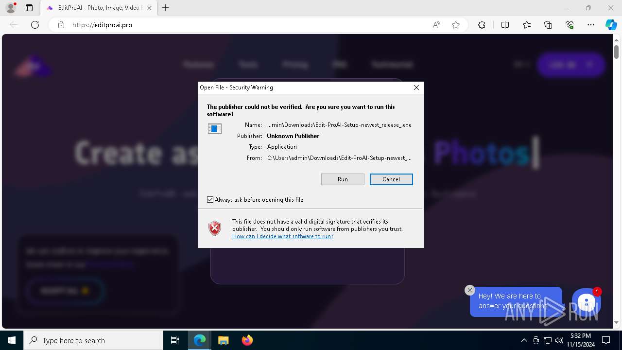Click the Accept cookies button on the page
This screenshot has width=622, height=350.
click(65, 291)
